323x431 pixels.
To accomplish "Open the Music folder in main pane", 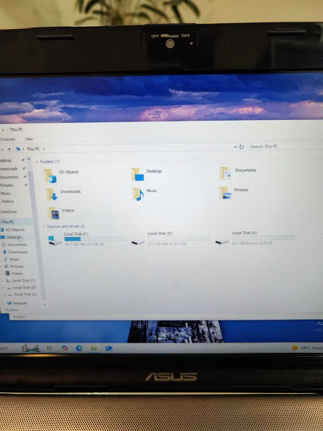I will tap(138, 194).
